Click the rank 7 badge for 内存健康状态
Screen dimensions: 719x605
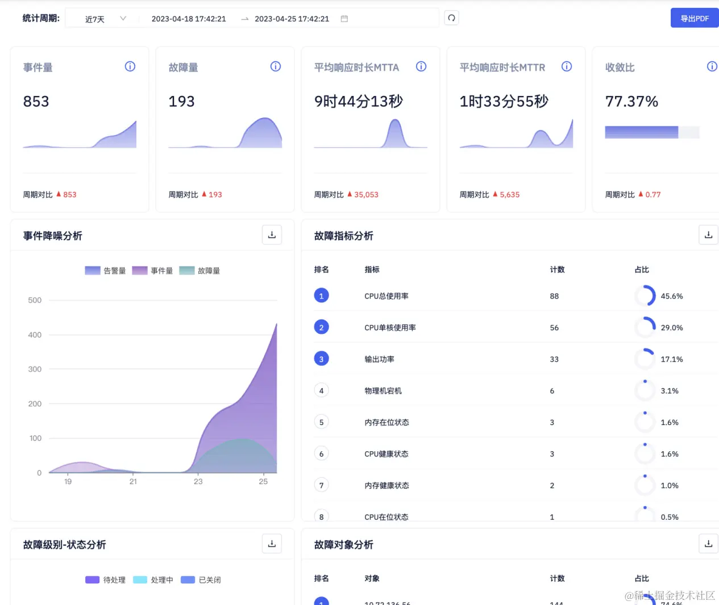coord(321,485)
